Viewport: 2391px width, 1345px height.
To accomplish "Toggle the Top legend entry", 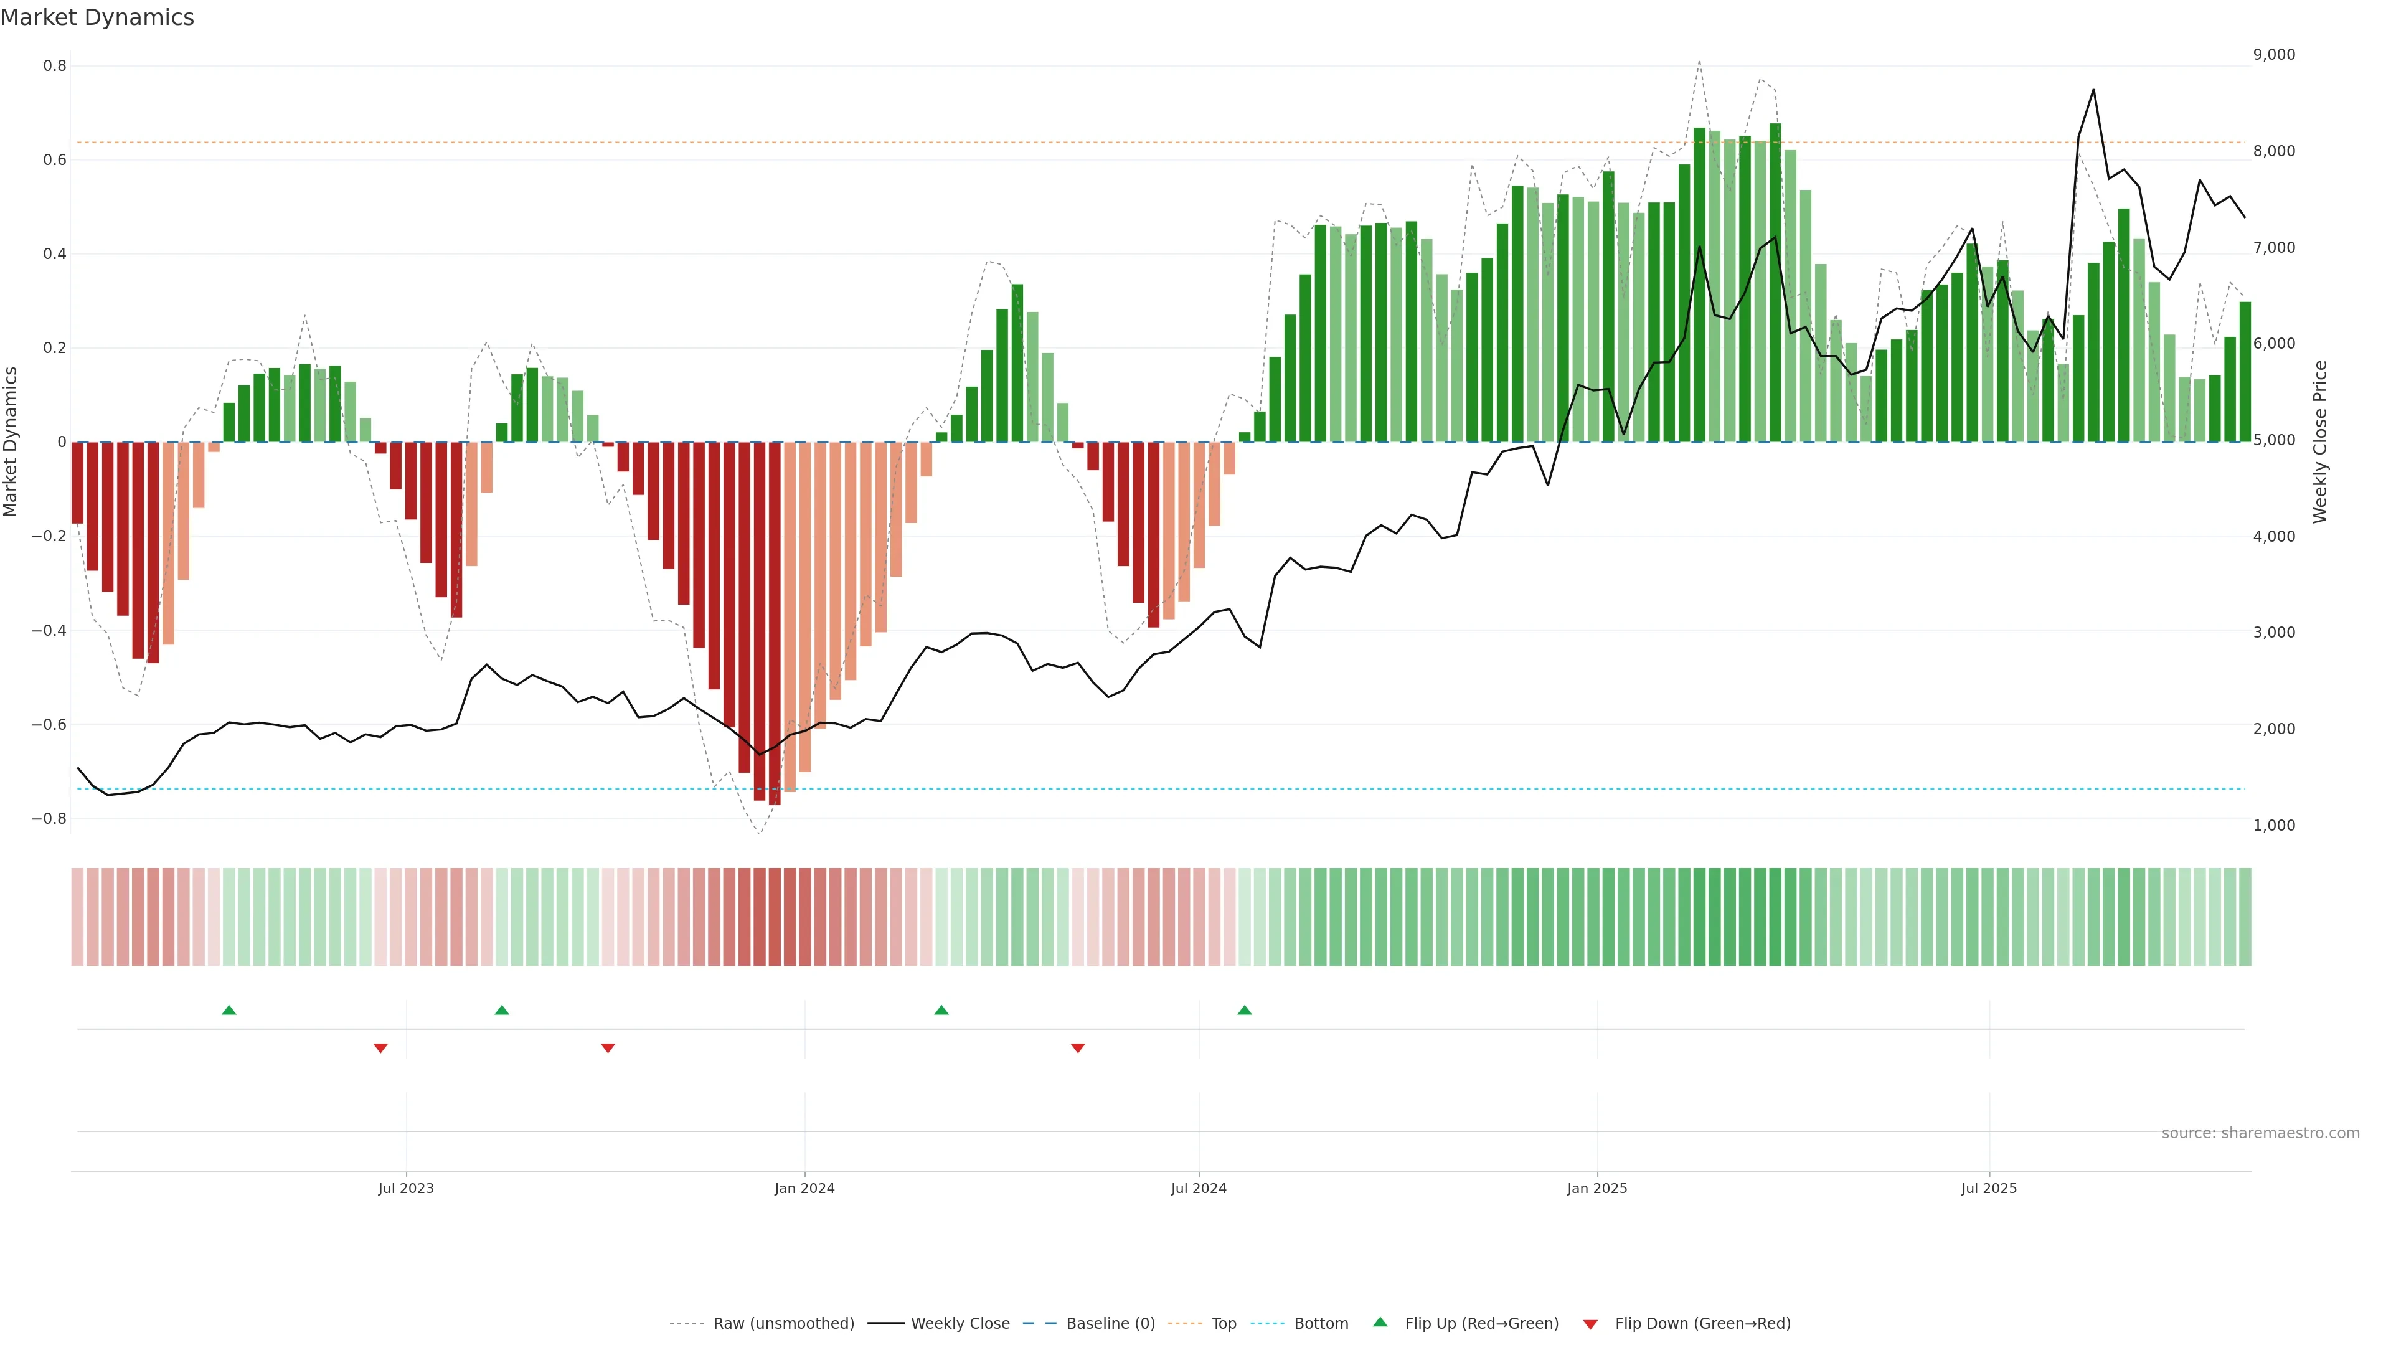I will 1224,1324.
